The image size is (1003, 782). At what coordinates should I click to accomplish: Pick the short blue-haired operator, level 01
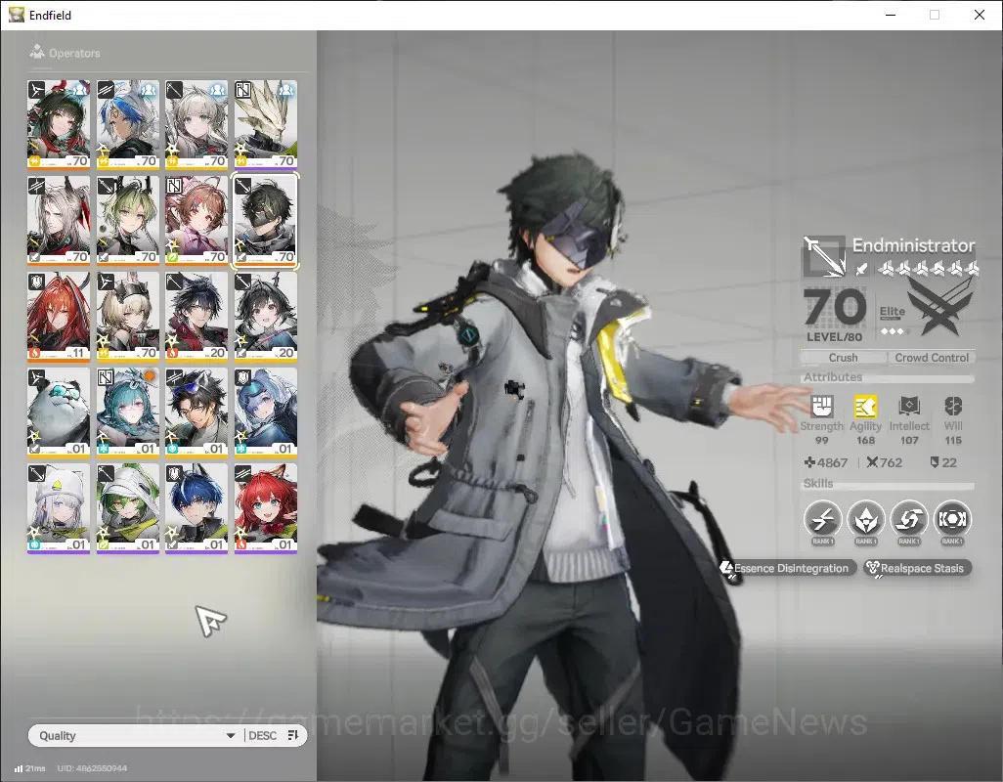pyautogui.click(x=196, y=508)
